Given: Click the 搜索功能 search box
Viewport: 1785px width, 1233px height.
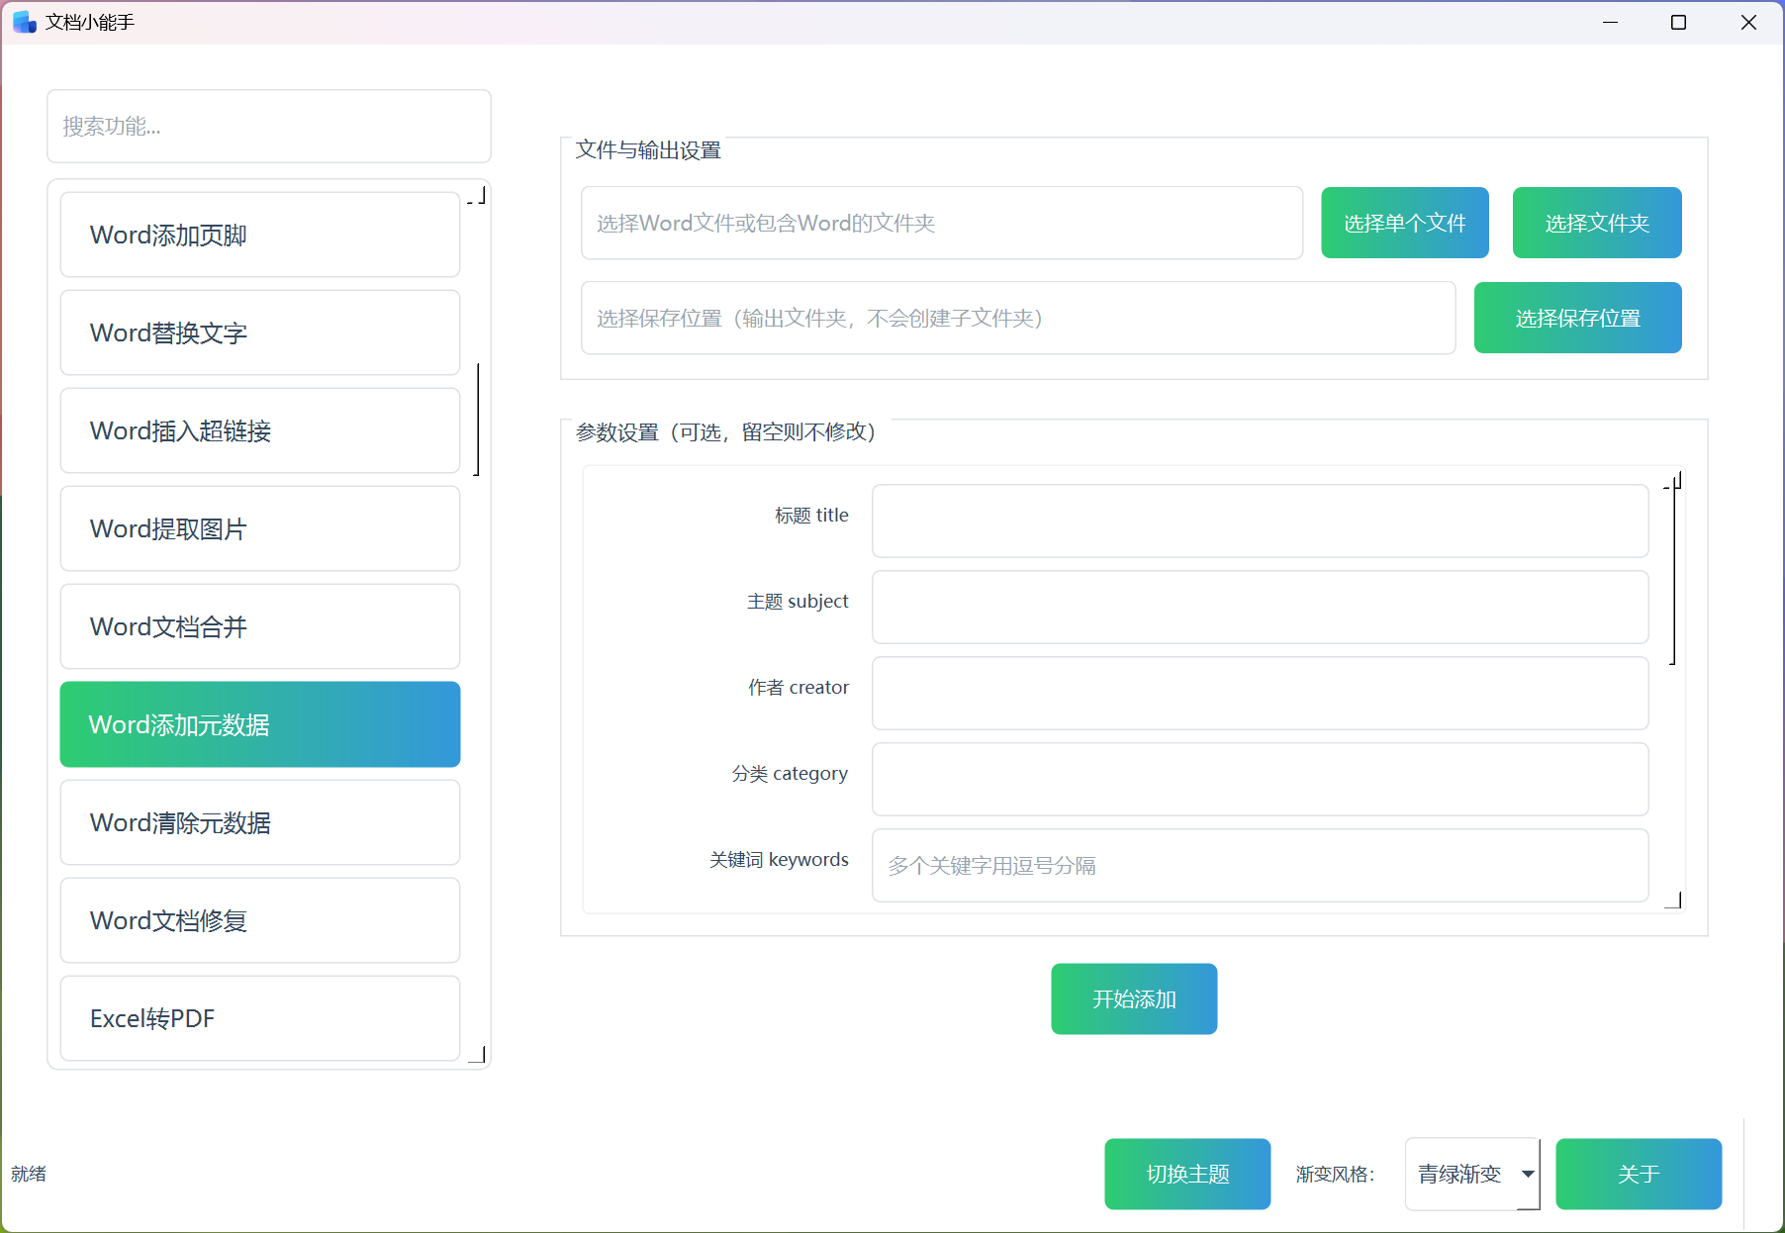Looking at the screenshot, I should click(268, 127).
